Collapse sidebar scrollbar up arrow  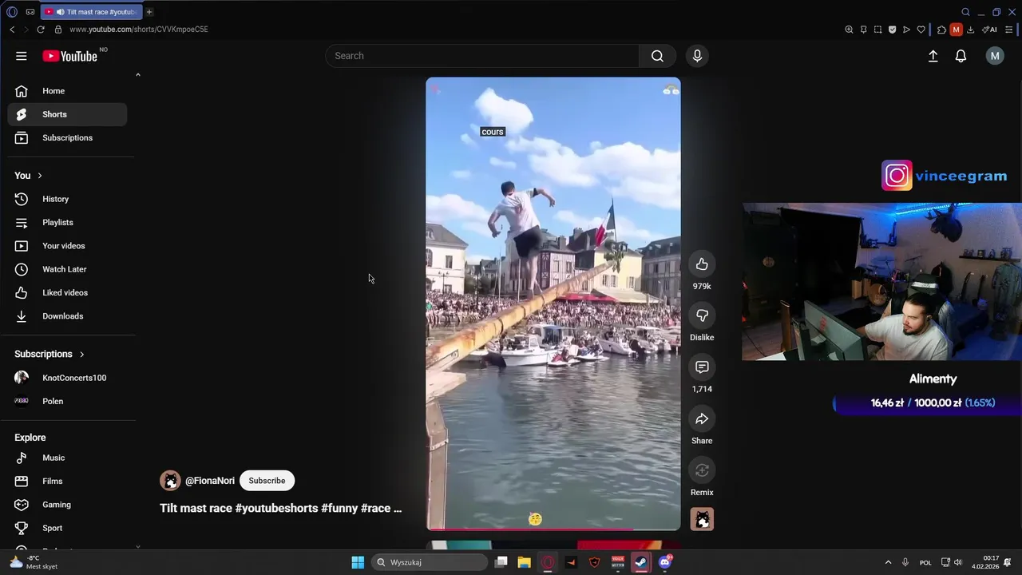(x=138, y=75)
